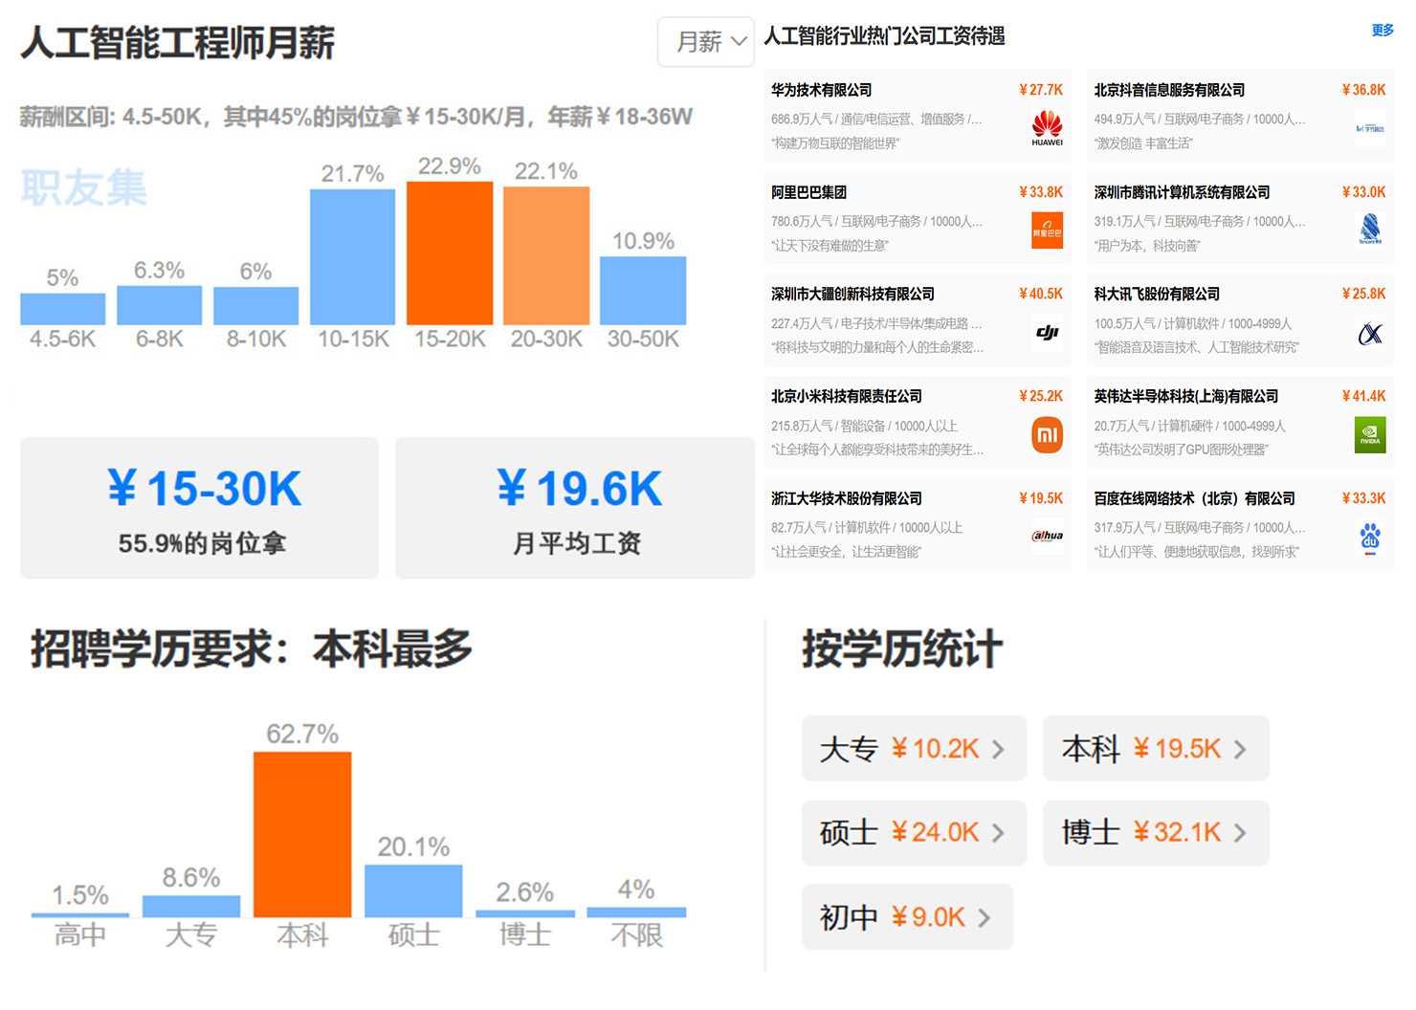
Task: Open 浙江大华技术股份有限公司 company name
Action: point(847,498)
